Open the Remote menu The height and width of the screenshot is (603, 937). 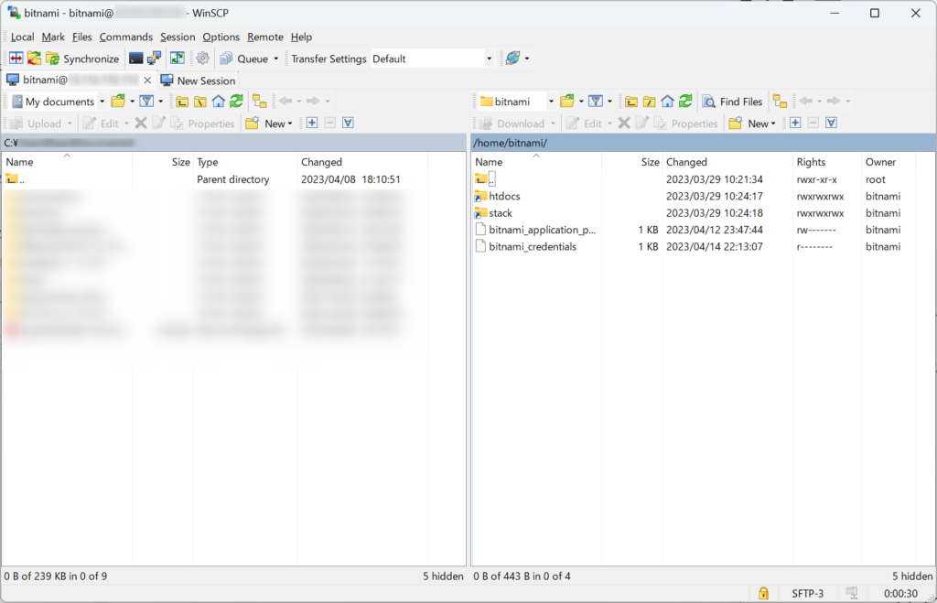click(x=265, y=37)
